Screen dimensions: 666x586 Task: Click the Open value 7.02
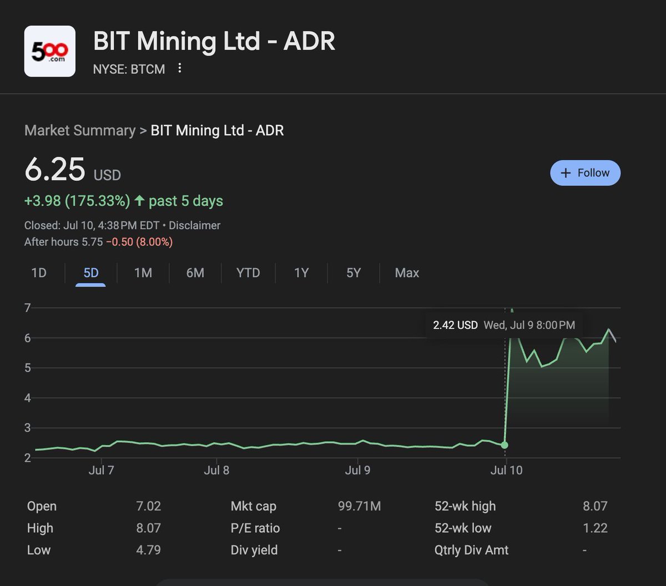click(x=148, y=506)
